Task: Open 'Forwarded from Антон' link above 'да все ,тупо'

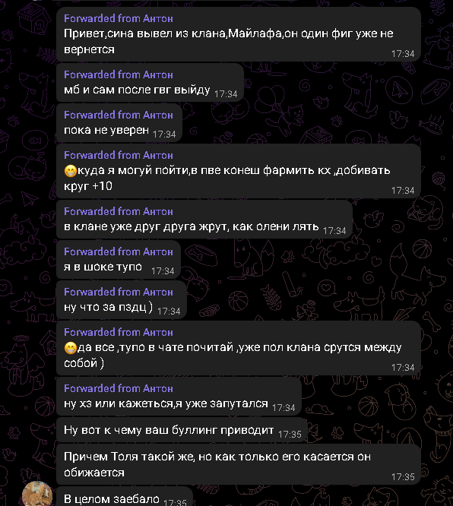Action: point(118,332)
